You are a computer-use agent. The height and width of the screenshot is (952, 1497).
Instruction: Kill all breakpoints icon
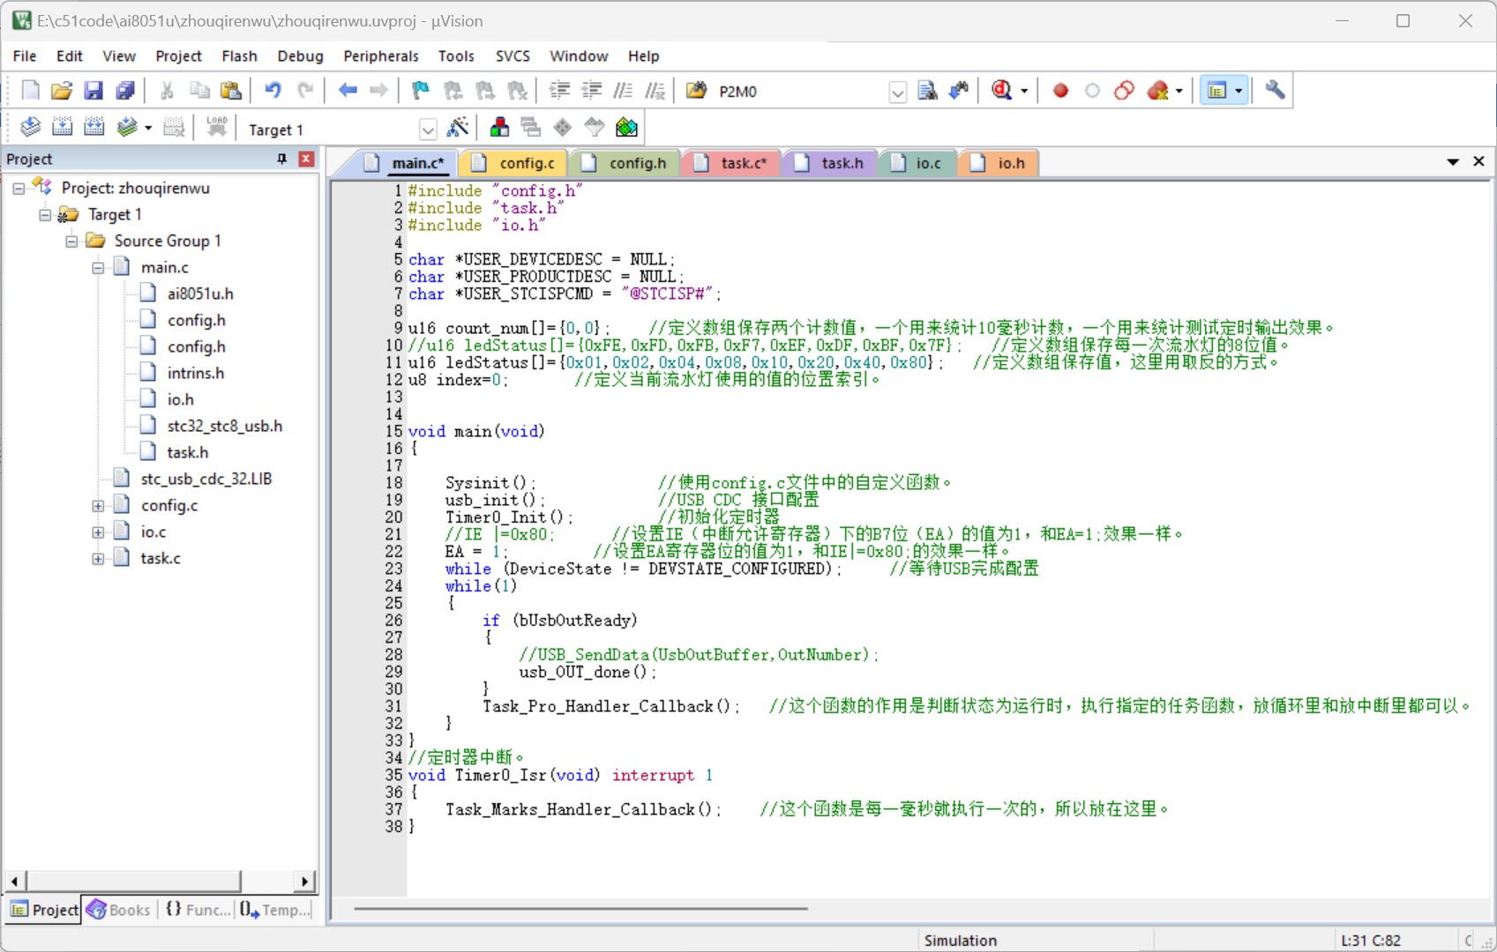[1158, 91]
